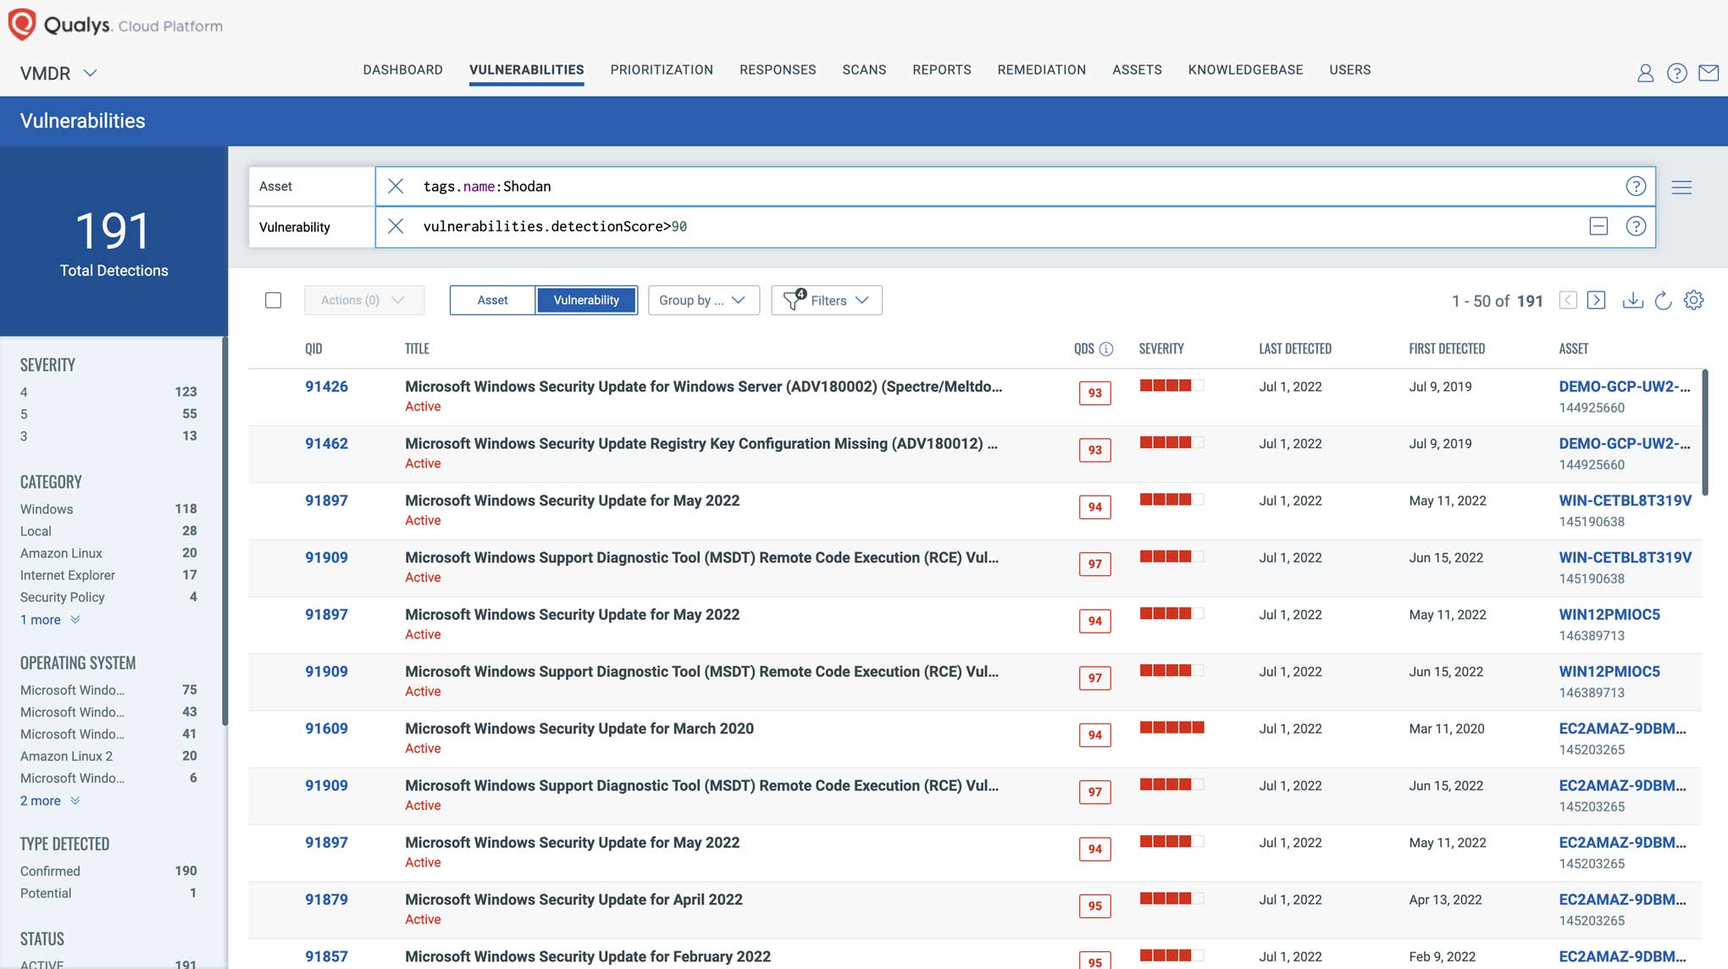Click QDS 94 badge for March 2020 update

pyautogui.click(x=1094, y=735)
